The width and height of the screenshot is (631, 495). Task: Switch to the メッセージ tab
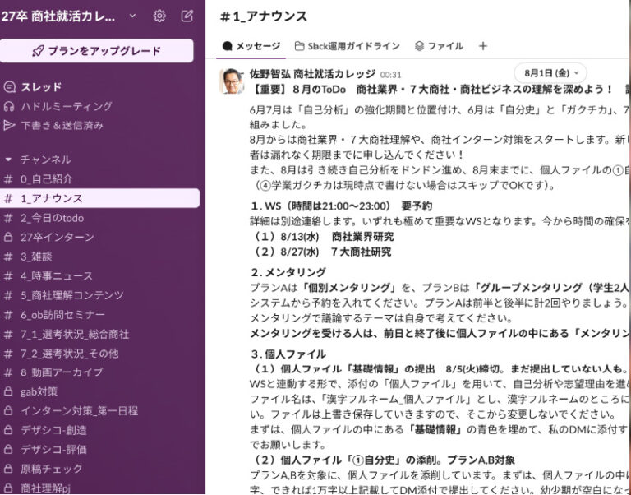coord(251,46)
